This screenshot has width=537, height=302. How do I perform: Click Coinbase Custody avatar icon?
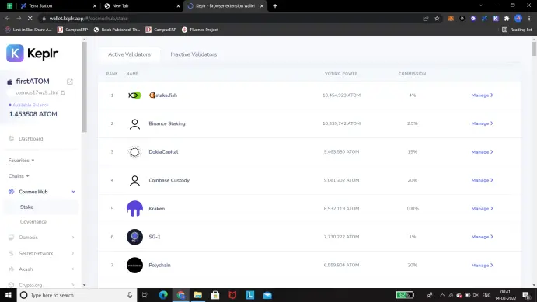pyautogui.click(x=134, y=180)
